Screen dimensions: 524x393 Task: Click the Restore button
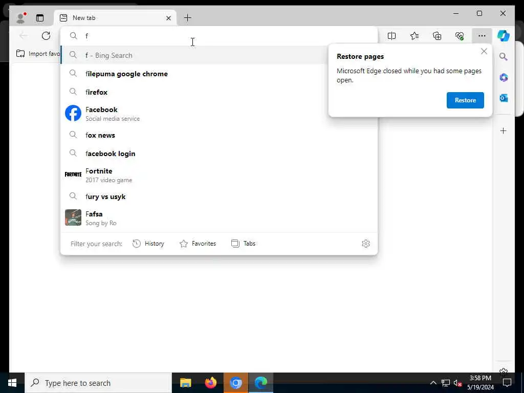(465, 100)
